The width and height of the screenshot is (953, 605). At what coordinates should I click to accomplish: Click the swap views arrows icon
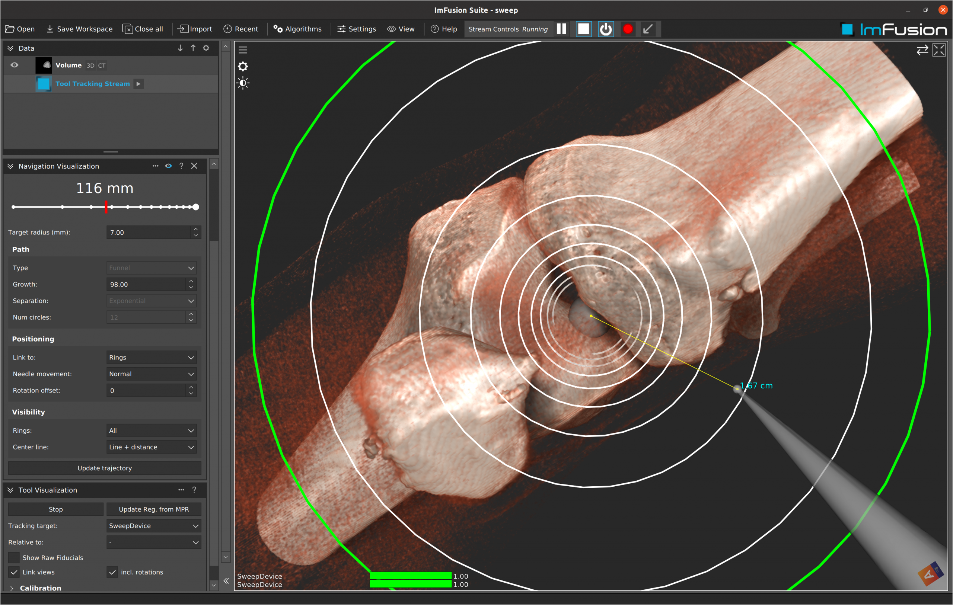(x=922, y=50)
